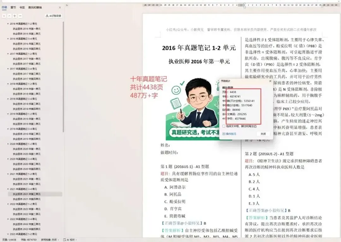Viewport: 341px width, 242px height.
Task: Collapse the 2022 年真题笔记 3-4 单元 node
Action: (8, 219)
